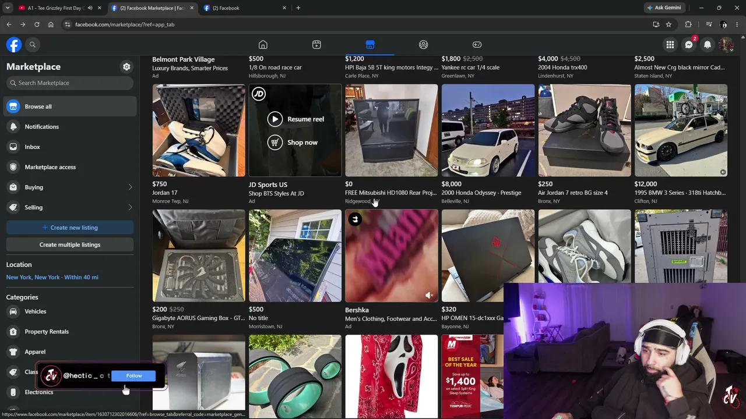Expand the Buying section
The image size is (746, 419).
click(x=70, y=187)
